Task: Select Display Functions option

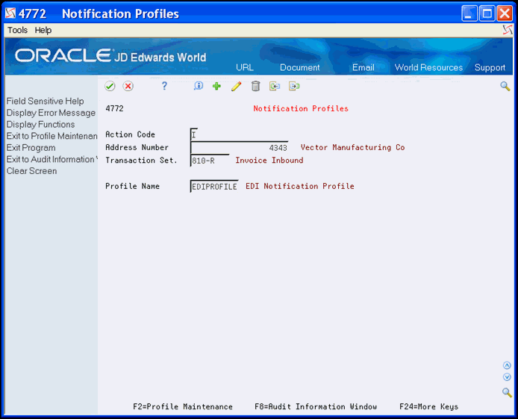Action: pyautogui.click(x=40, y=124)
